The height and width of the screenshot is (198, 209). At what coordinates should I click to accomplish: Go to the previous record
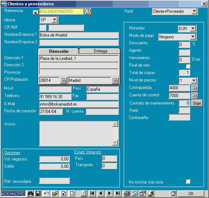pos(101,193)
